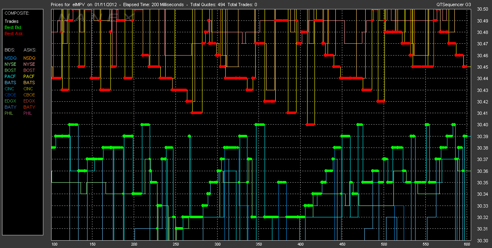Select the 'Trades' legend entry

point(11,21)
